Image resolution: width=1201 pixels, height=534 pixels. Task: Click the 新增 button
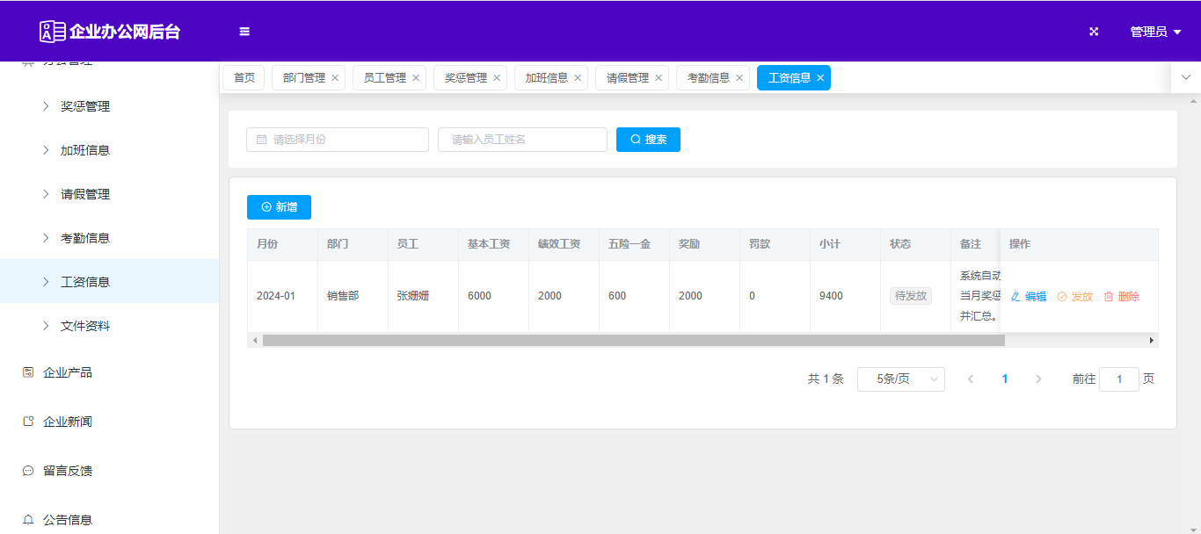[279, 207]
